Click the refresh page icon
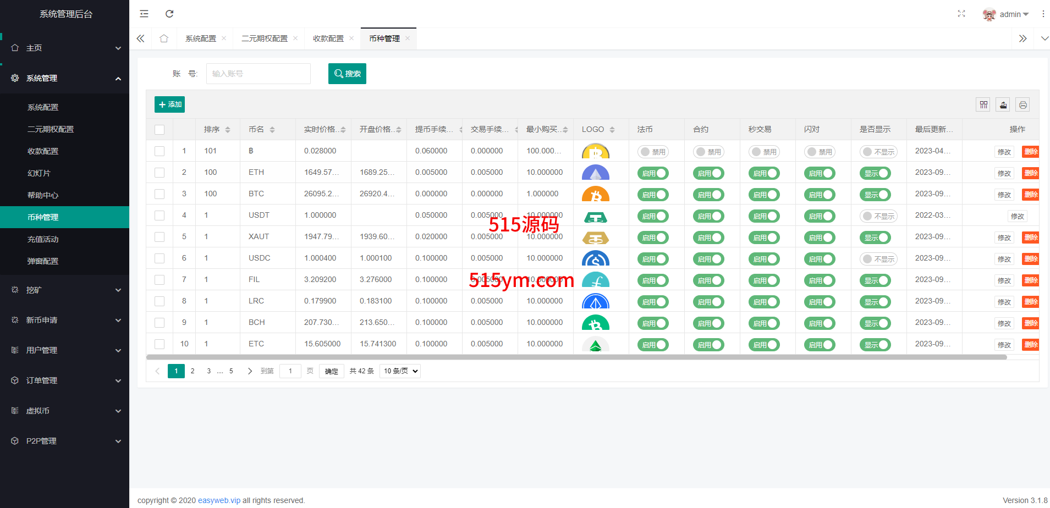This screenshot has height=508, width=1050. (x=169, y=14)
